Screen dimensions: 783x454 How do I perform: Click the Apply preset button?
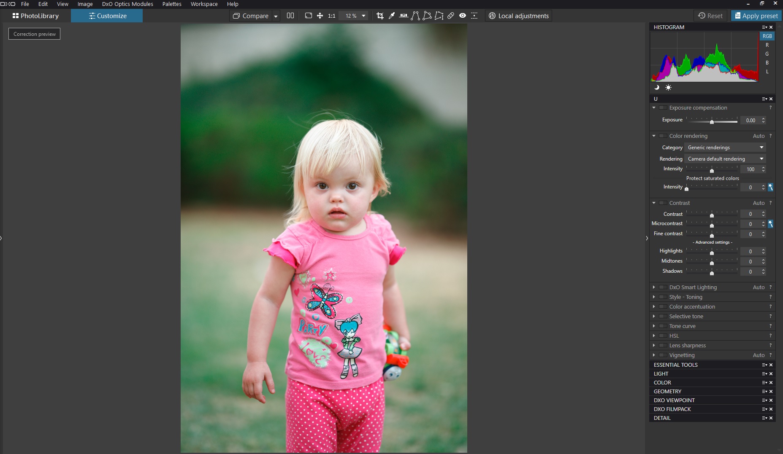tap(756, 16)
